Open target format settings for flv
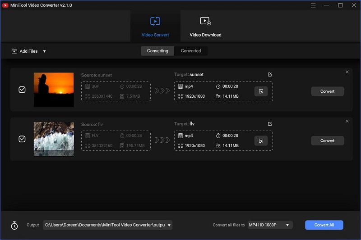The image size is (361, 240). pos(261,141)
